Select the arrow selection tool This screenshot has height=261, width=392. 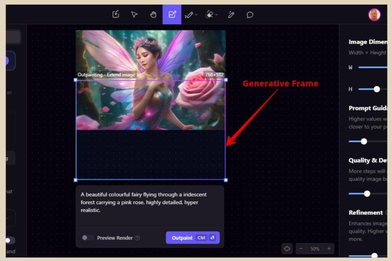(x=134, y=15)
